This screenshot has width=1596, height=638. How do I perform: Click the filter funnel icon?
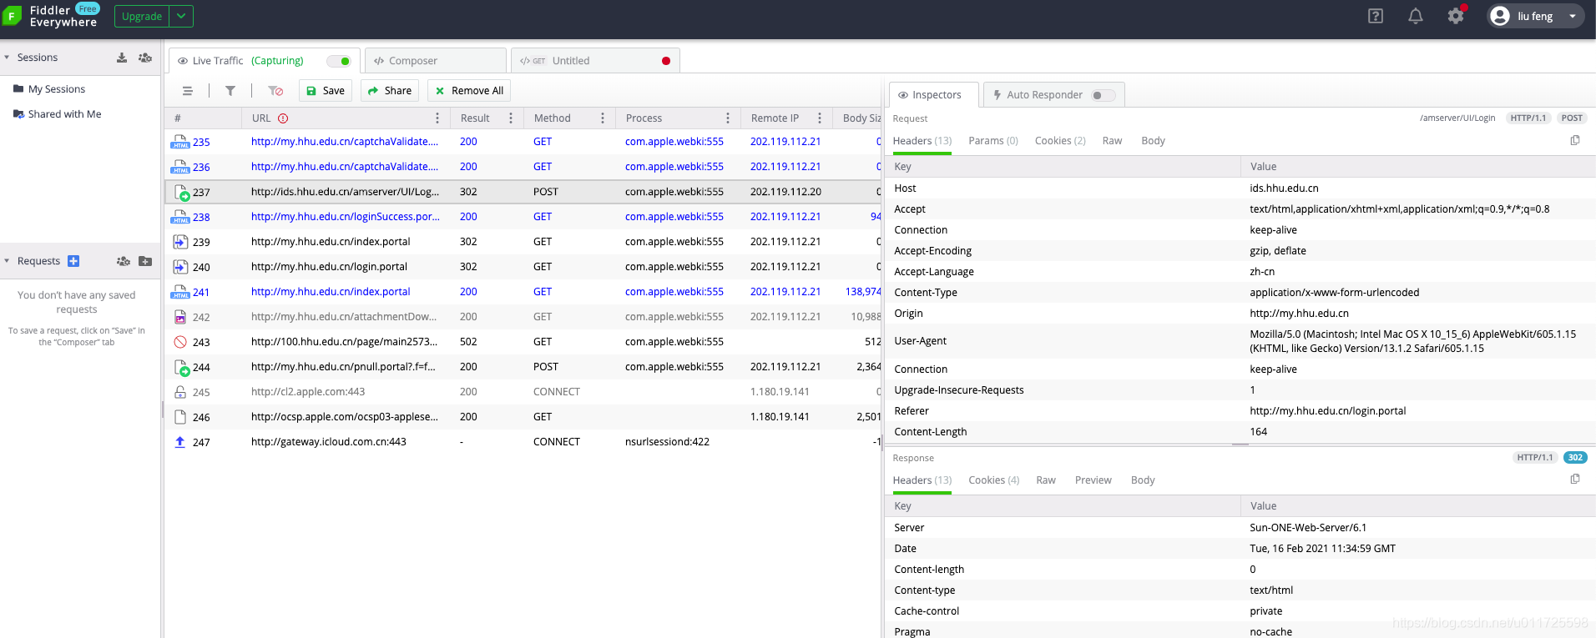coord(230,91)
